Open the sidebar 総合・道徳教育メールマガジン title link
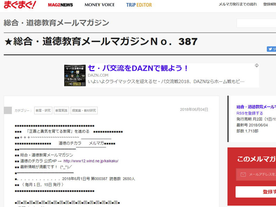This screenshot has width=276, height=207. click(256, 107)
